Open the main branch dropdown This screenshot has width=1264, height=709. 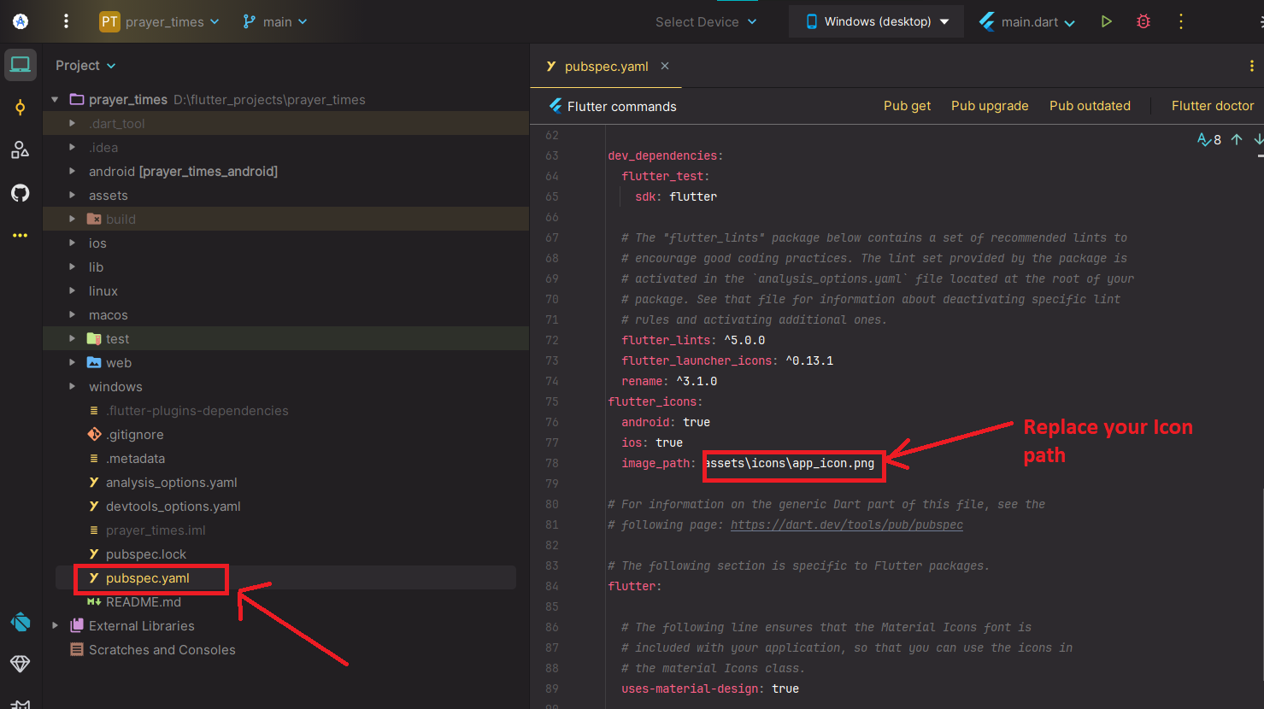point(275,22)
